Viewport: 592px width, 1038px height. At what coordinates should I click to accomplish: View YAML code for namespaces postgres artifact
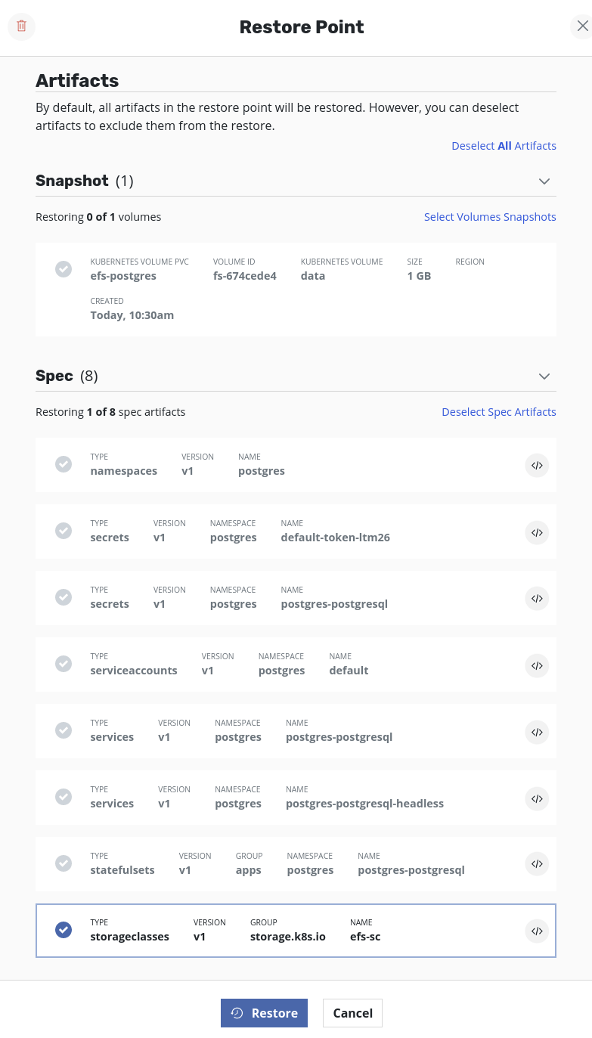click(537, 466)
